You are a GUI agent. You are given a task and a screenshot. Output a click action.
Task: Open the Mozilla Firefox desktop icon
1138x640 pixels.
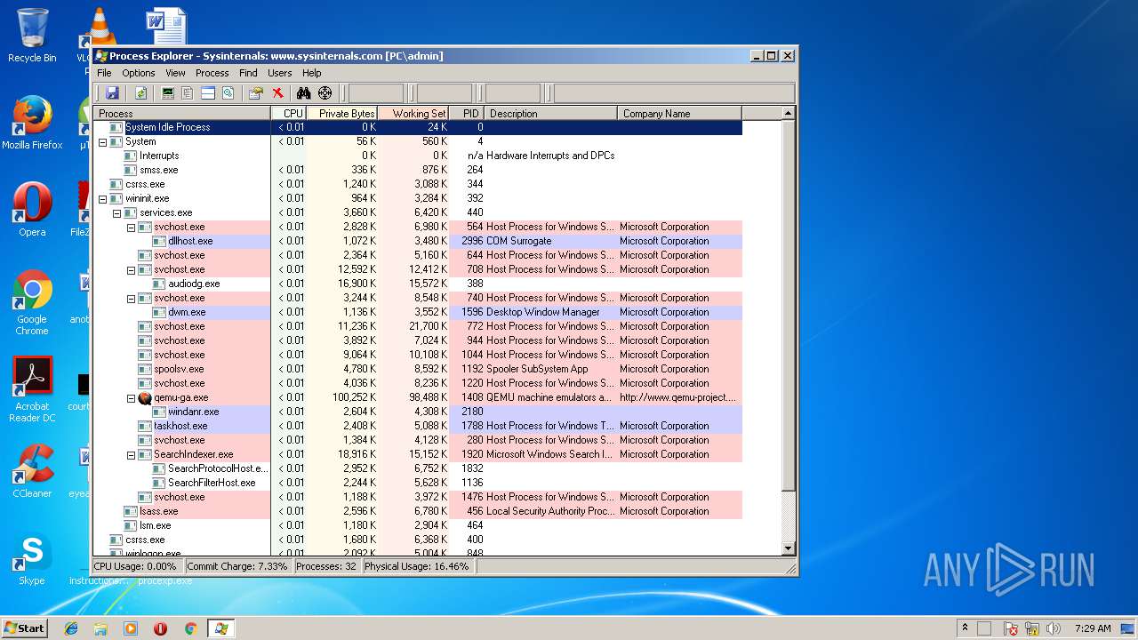32,123
